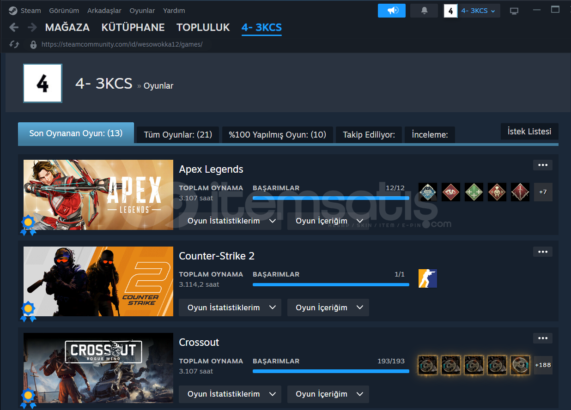Reload the page with refresh icon

click(14, 44)
